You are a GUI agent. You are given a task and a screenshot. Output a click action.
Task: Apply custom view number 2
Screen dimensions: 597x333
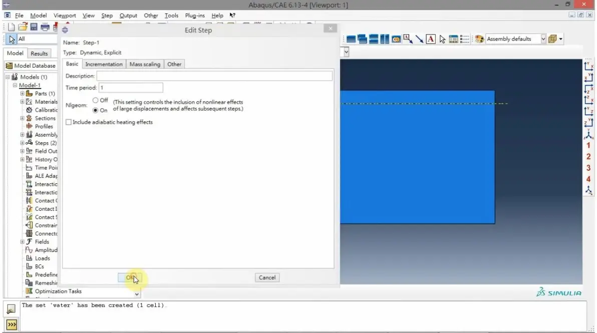coord(588,157)
